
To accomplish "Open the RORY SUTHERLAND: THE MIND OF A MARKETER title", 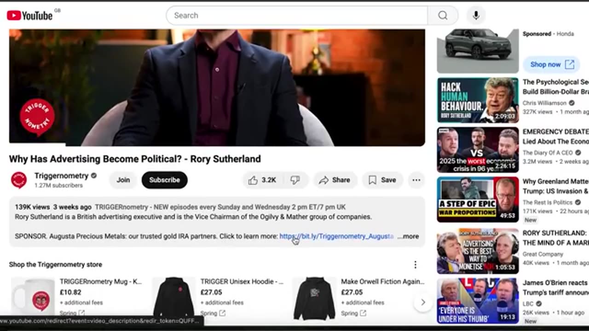I will [x=556, y=238].
